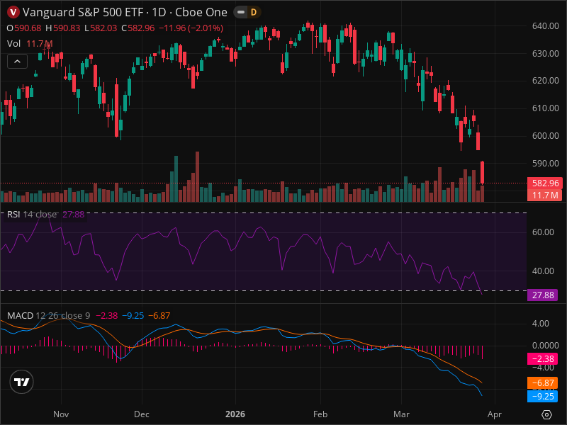Open the TradingView logo in the corner
567x425 pixels.
pyautogui.click(x=22, y=382)
